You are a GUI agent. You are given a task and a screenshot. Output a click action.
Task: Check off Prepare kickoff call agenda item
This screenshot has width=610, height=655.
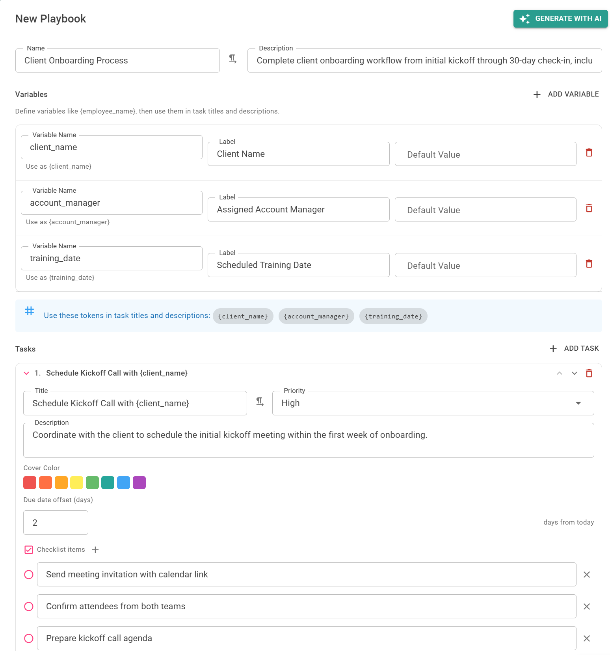click(29, 638)
